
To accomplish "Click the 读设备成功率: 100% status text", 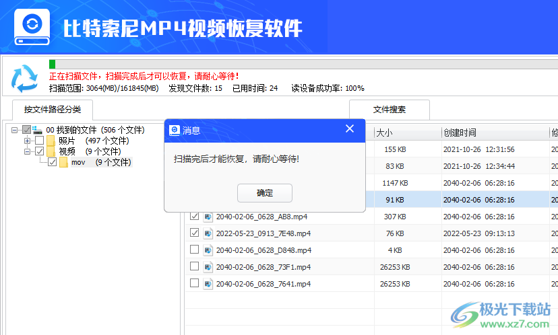I will (328, 88).
